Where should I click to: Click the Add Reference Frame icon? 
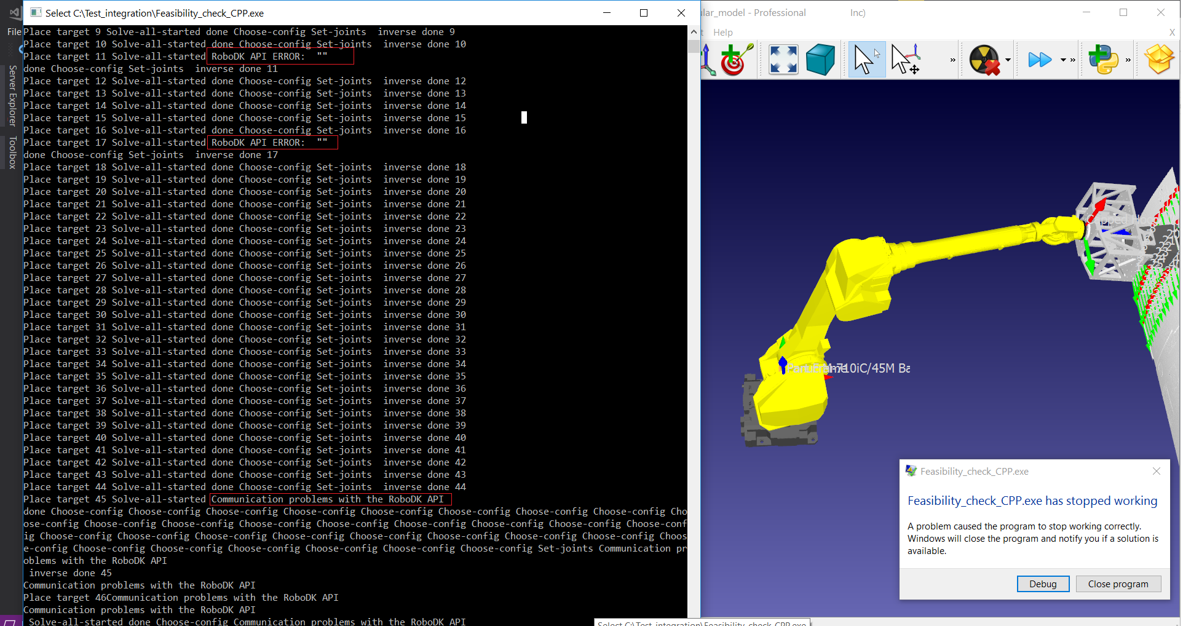(x=708, y=60)
